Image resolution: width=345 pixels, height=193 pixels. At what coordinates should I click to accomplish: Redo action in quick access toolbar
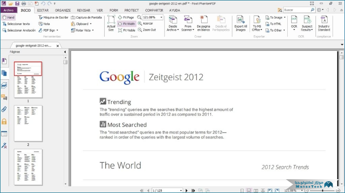point(49,3)
